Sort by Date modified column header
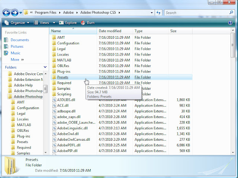The height and width of the screenshot is (178, 238). pyautogui.click(x=115, y=31)
